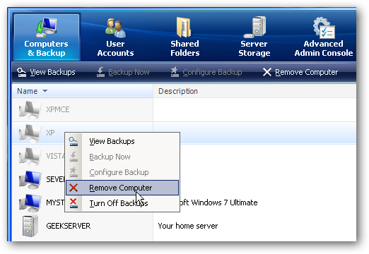Open the Advanced Admin Console icon

[x=324, y=28]
